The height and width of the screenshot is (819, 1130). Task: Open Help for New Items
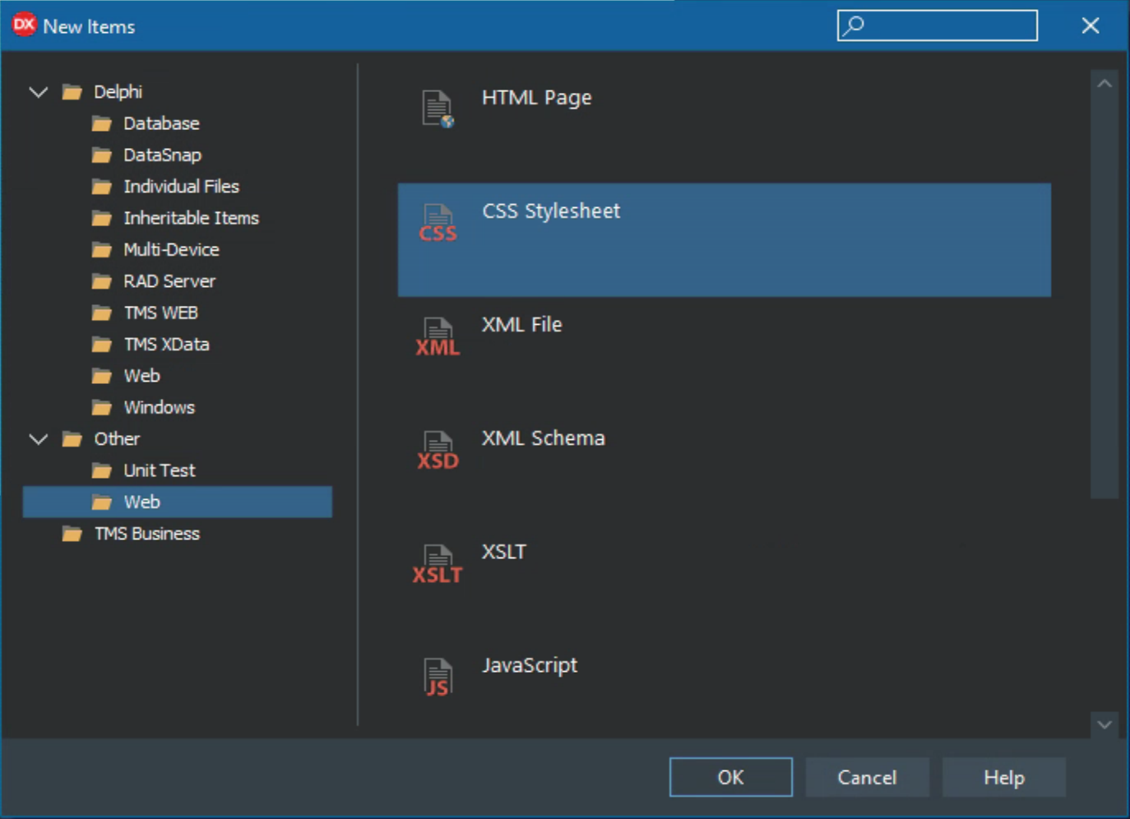coord(1004,777)
